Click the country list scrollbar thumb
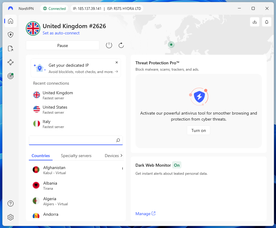The width and height of the screenshot is (276, 228). (123, 168)
